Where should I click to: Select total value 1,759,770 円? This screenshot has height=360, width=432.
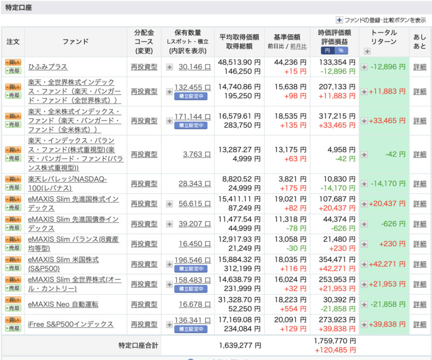(x=335, y=341)
